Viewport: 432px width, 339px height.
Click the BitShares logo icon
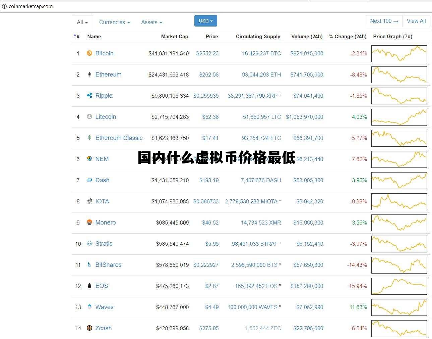pos(89,264)
